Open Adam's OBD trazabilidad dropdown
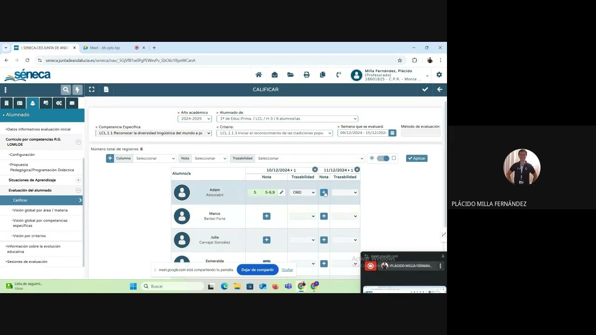Screen dimensions: 596x335 click(x=303, y=192)
